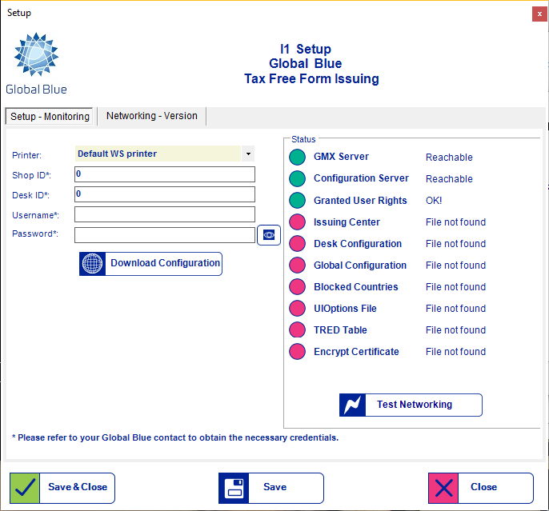Click the Username text box
Viewport: 549px width, 511px height.
[x=164, y=214]
